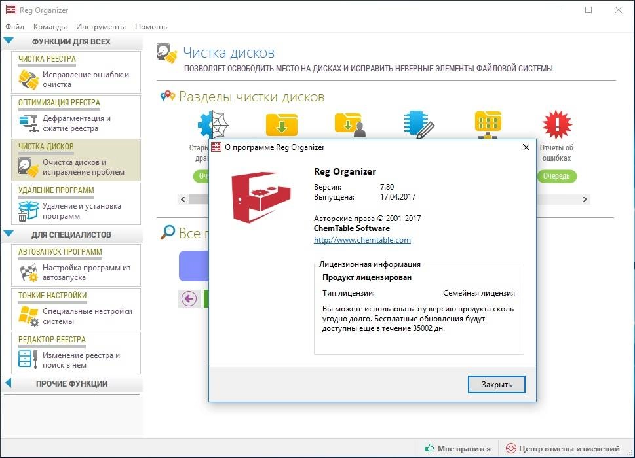Click 'Семейная лицензия' license type text
The width and height of the screenshot is (635, 458).
pyautogui.click(x=478, y=293)
